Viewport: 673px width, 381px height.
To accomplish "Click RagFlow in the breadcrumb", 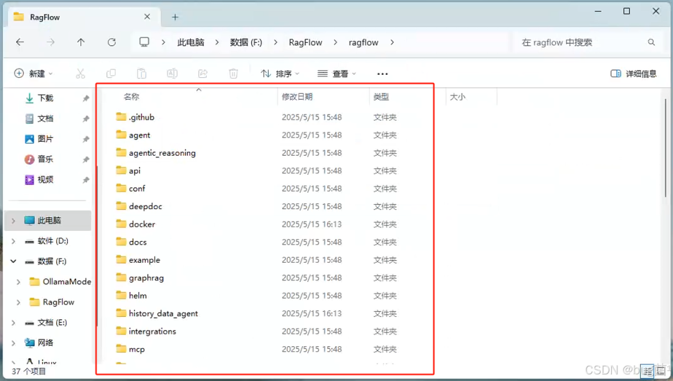I will tap(305, 42).
